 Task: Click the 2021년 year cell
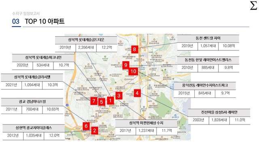tap(11, 85)
